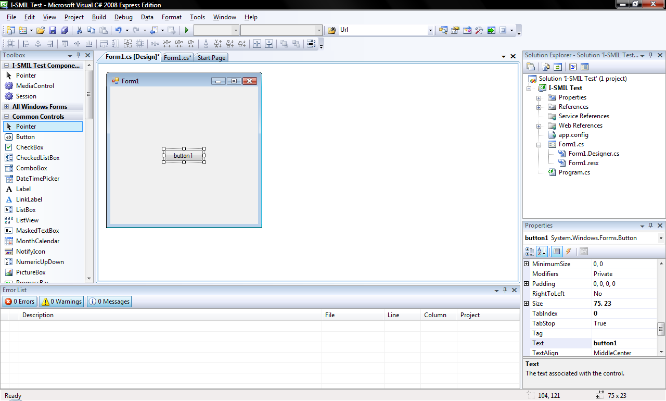Viewport: 666px width, 401px height.
Task: Click the Open File folder icon
Action: [40, 30]
